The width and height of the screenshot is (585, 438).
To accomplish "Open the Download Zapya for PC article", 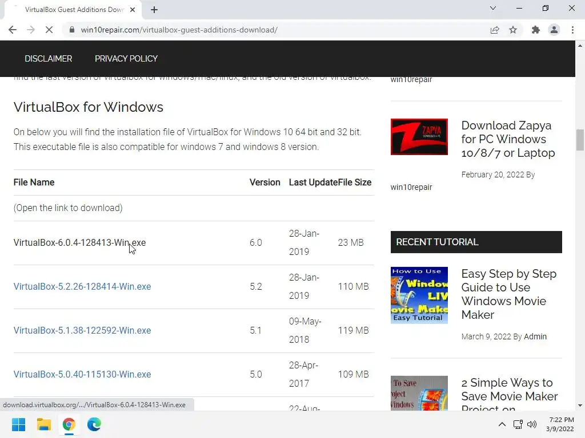I will coord(508,139).
